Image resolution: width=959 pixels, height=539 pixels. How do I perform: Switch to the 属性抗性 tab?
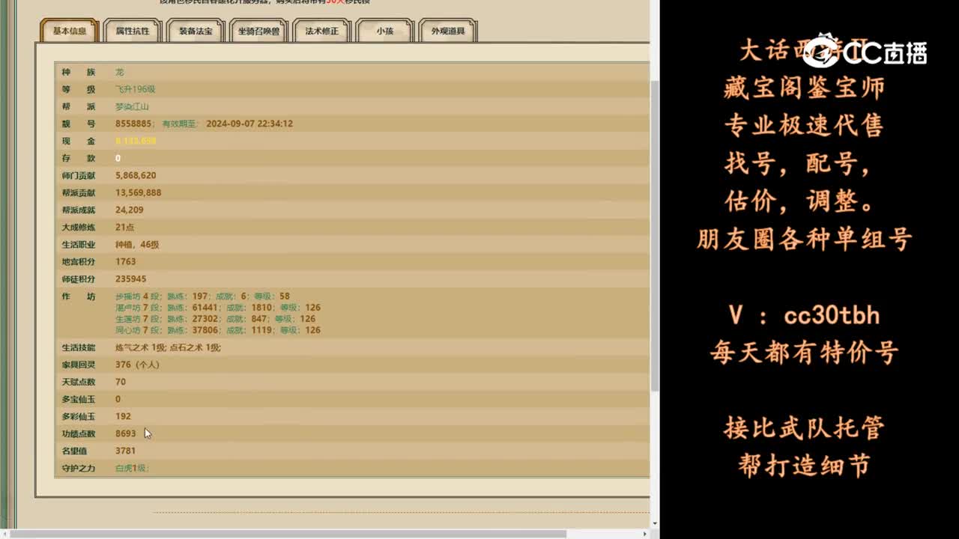coord(133,31)
